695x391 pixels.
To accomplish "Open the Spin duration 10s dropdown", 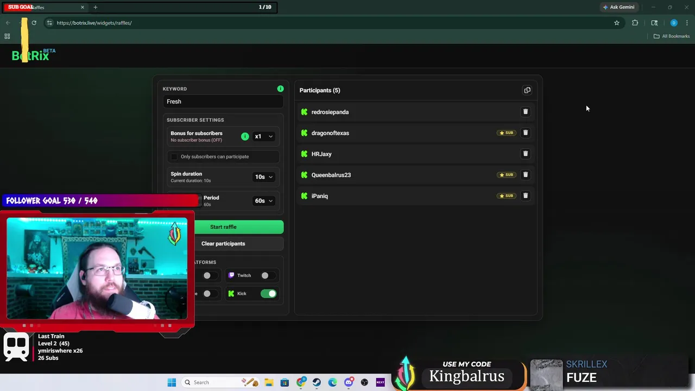I will coord(263,176).
